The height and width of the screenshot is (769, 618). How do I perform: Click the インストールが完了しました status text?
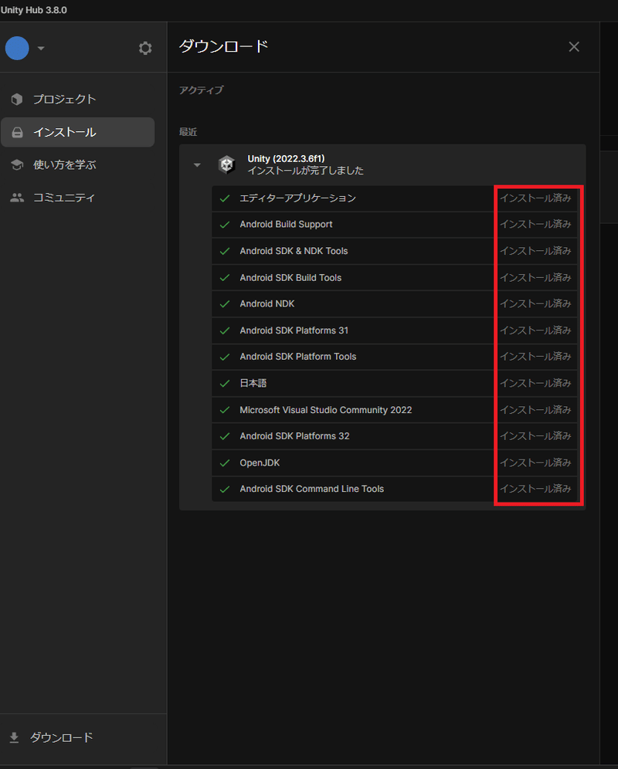(x=305, y=171)
